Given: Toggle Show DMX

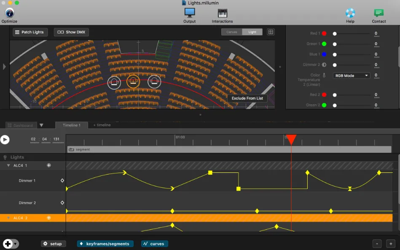Looking at the screenshot, I should click(71, 32).
